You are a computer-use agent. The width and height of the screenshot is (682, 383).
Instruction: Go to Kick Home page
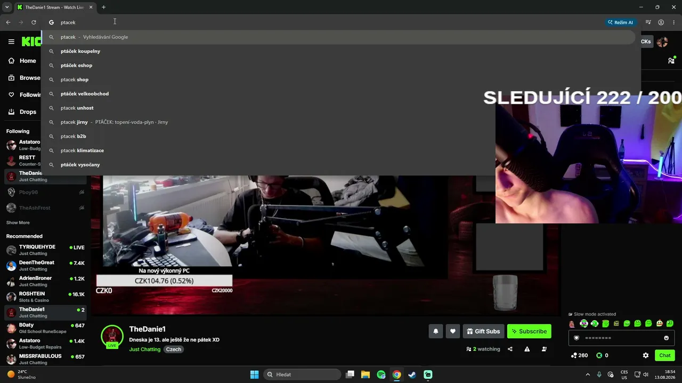click(x=22, y=61)
